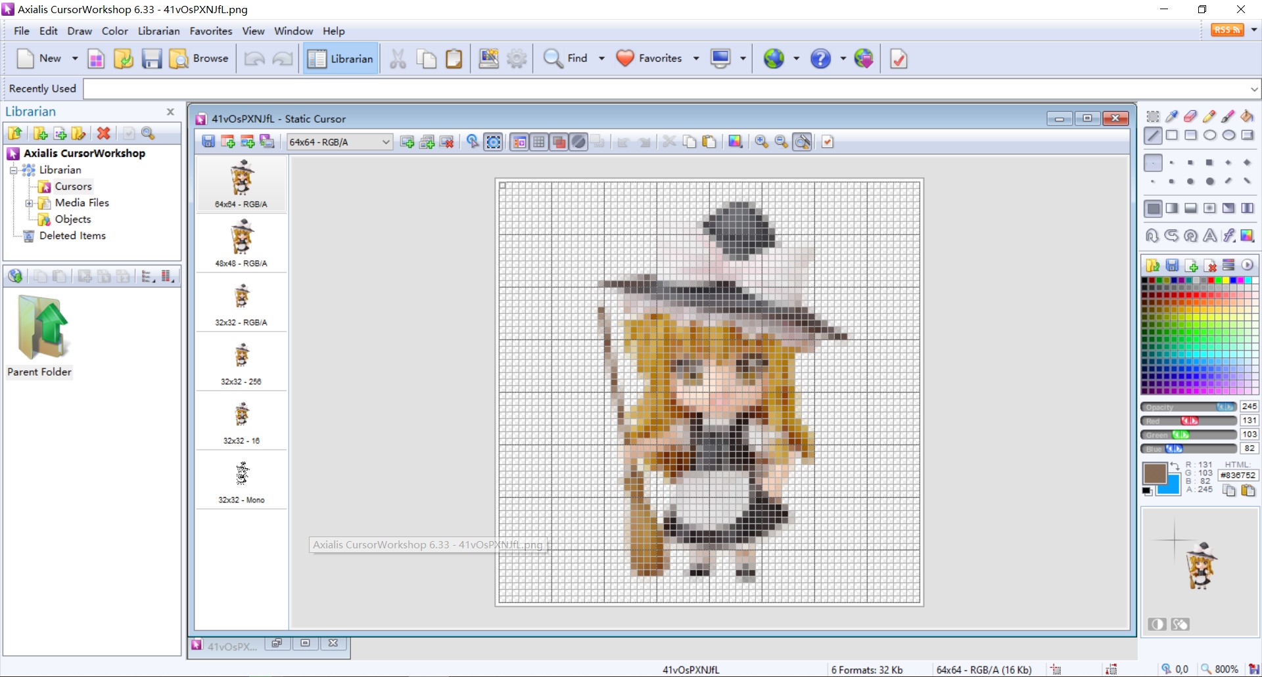Open the Draw menu

point(80,31)
